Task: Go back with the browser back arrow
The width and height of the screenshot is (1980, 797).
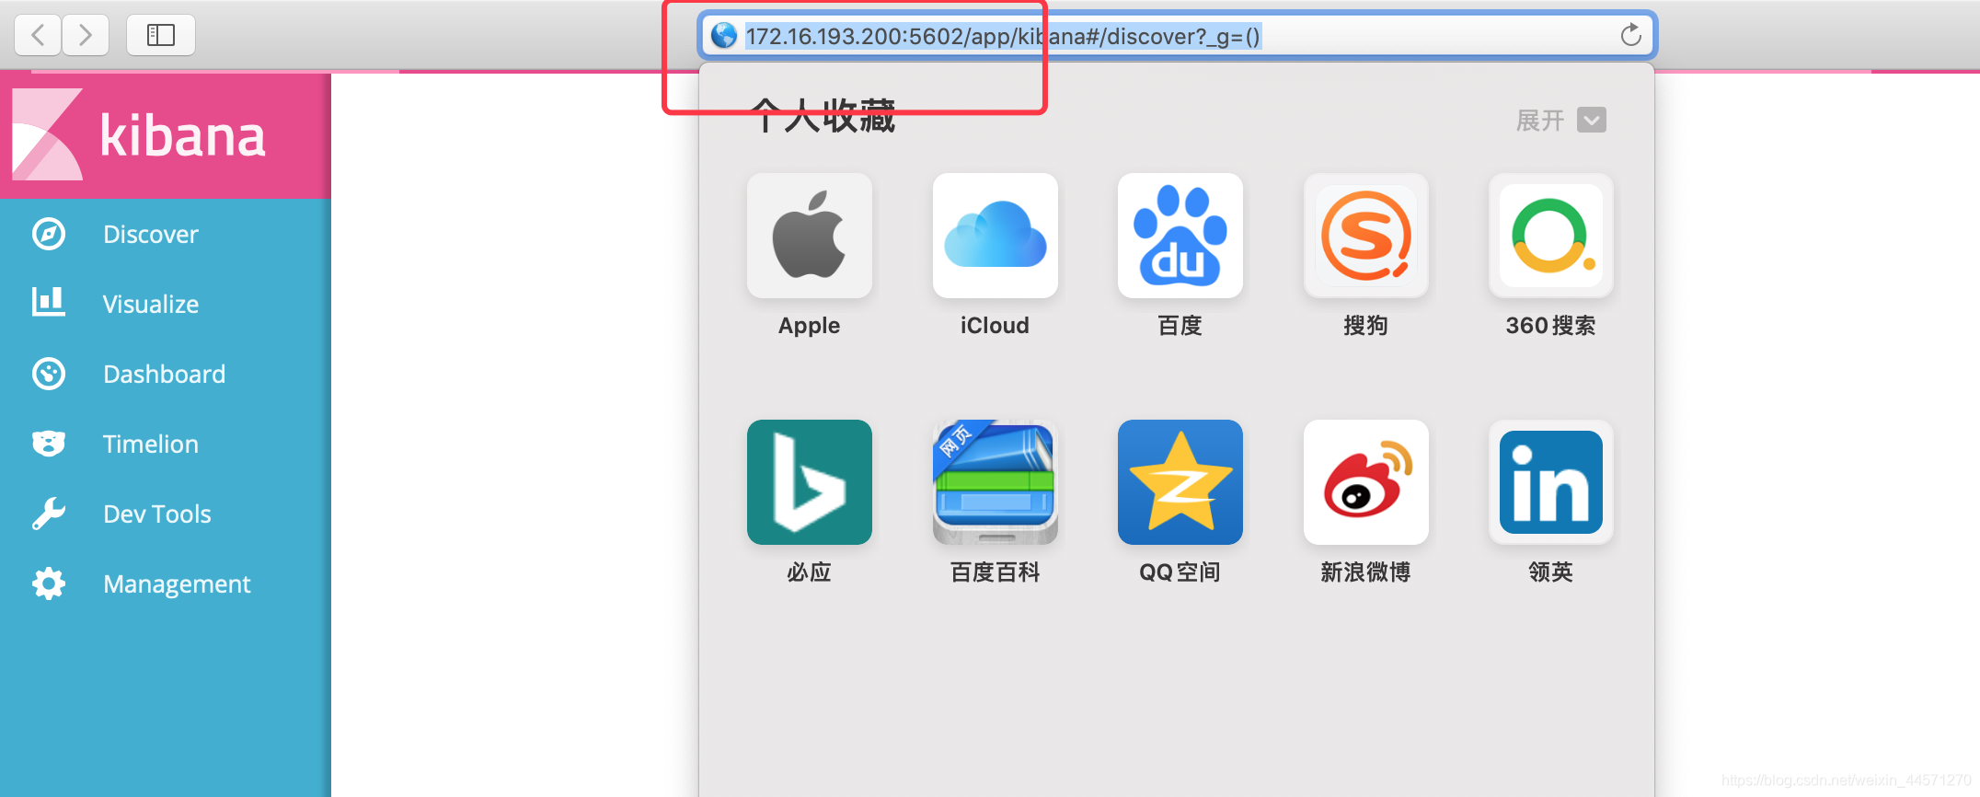Action: (39, 35)
